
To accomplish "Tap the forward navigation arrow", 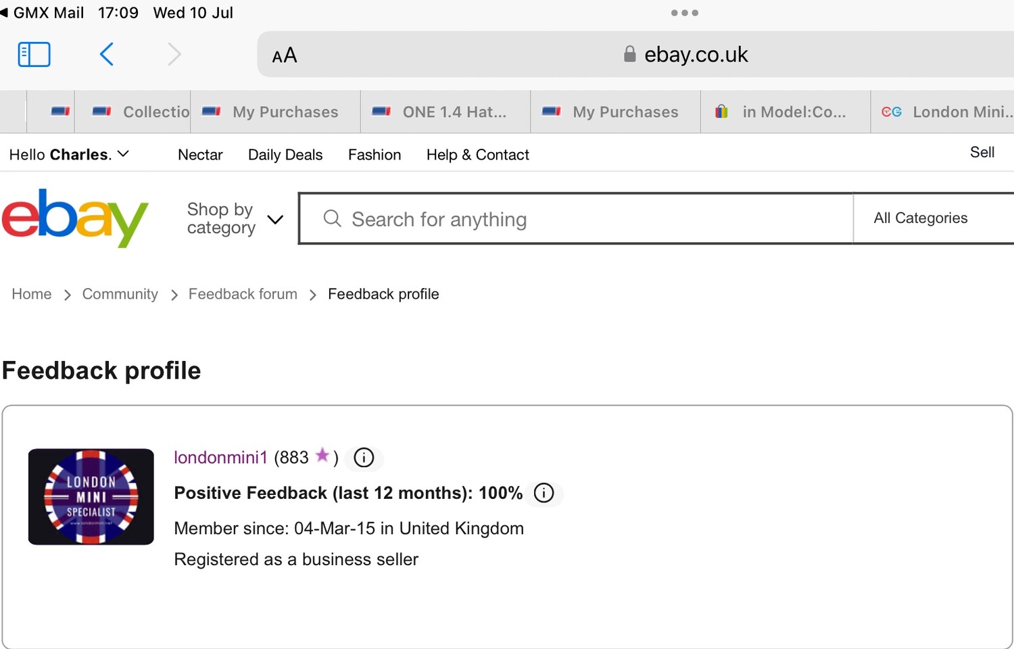I will (174, 54).
